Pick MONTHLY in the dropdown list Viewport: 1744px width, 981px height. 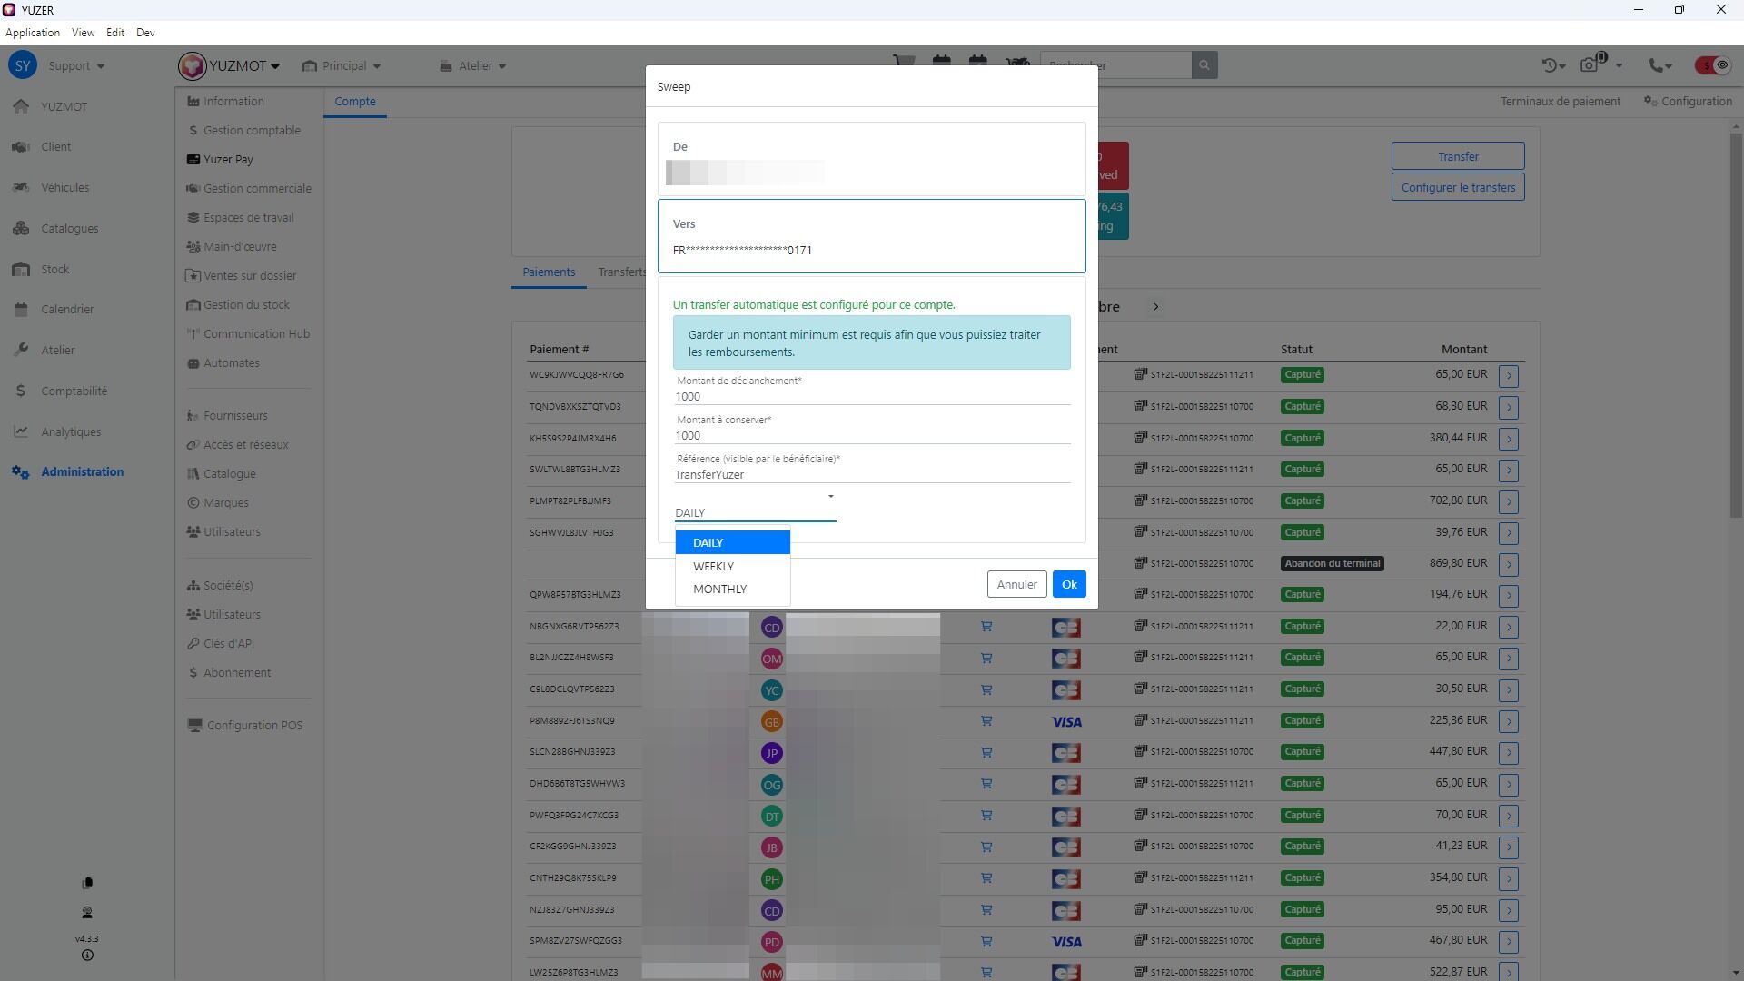[x=720, y=590]
